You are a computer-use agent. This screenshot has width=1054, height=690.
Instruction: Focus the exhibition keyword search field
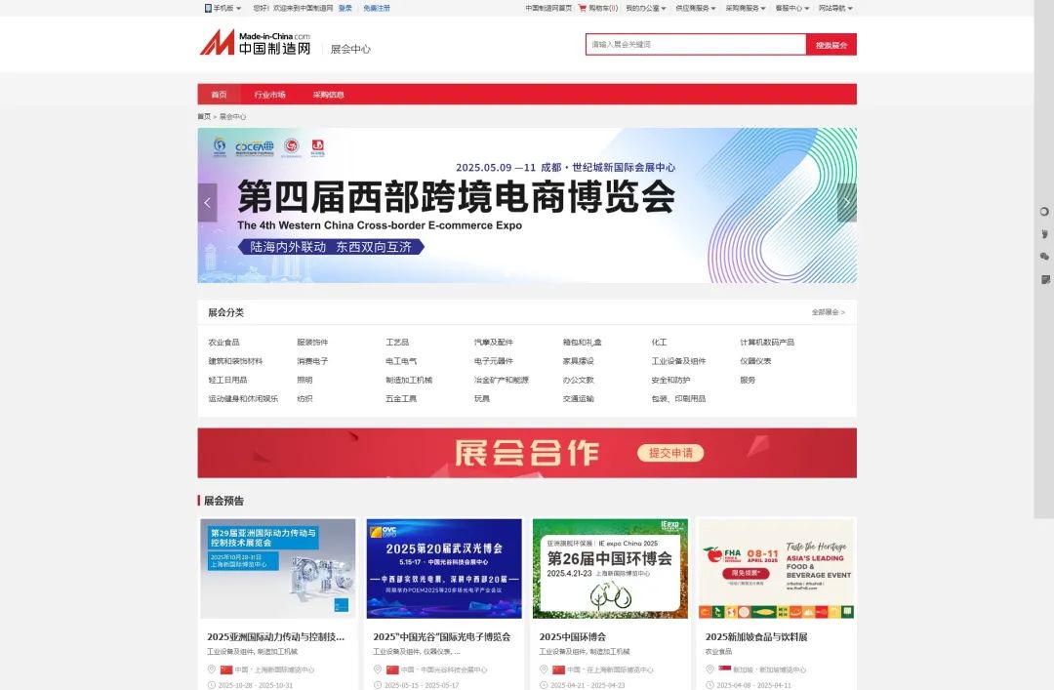(695, 44)
